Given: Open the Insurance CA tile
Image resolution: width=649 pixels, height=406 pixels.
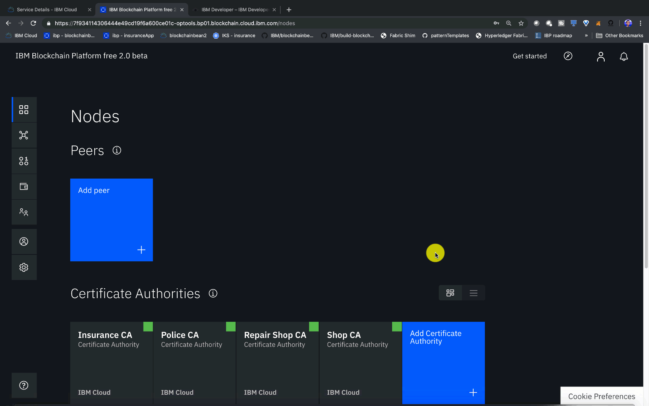Looking at the screenshot, I should tap(112, 363).
